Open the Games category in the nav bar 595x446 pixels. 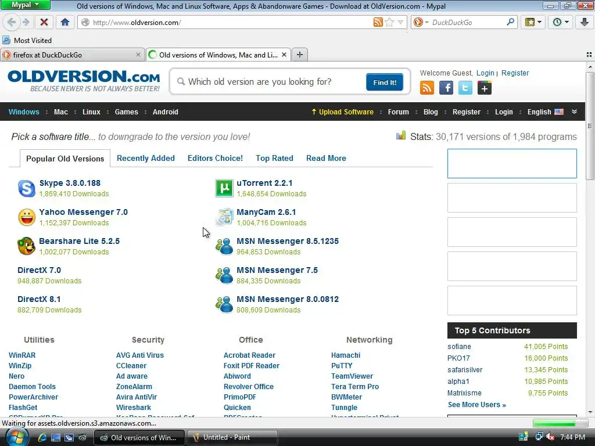pos(126,112)
